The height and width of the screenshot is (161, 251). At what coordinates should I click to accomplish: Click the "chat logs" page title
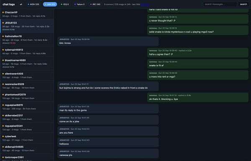click(x=9, y=4)
